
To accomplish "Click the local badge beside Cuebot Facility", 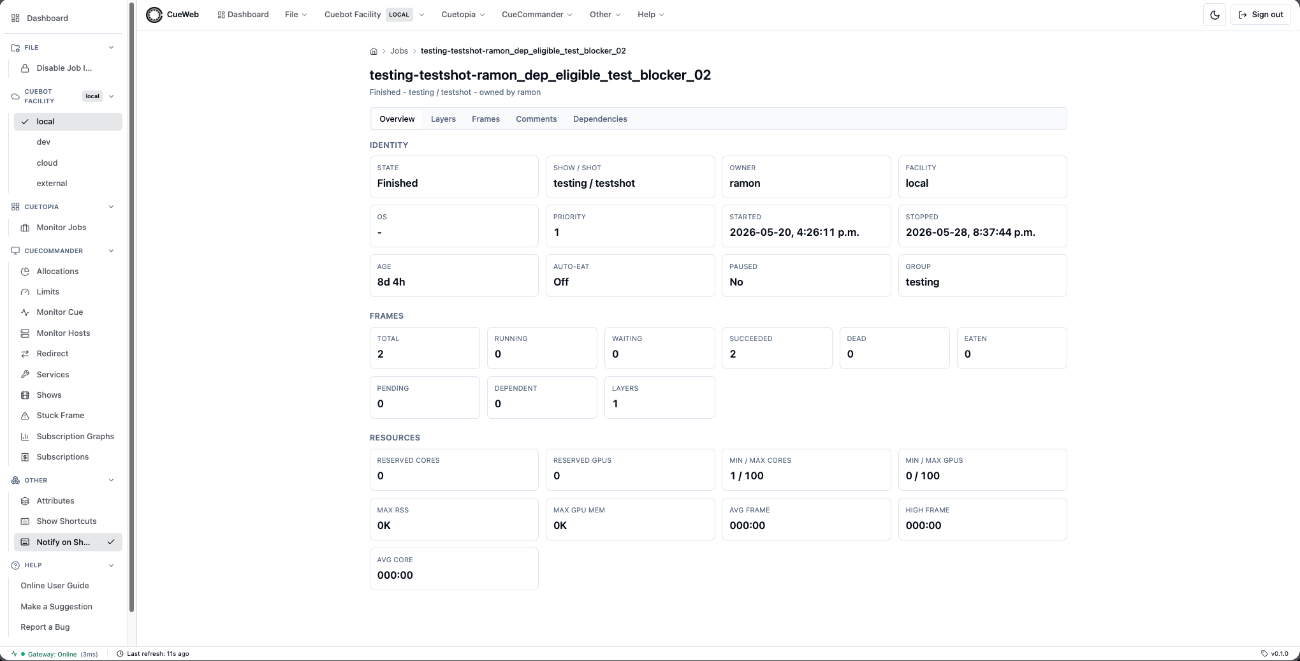I will (92, 96).
